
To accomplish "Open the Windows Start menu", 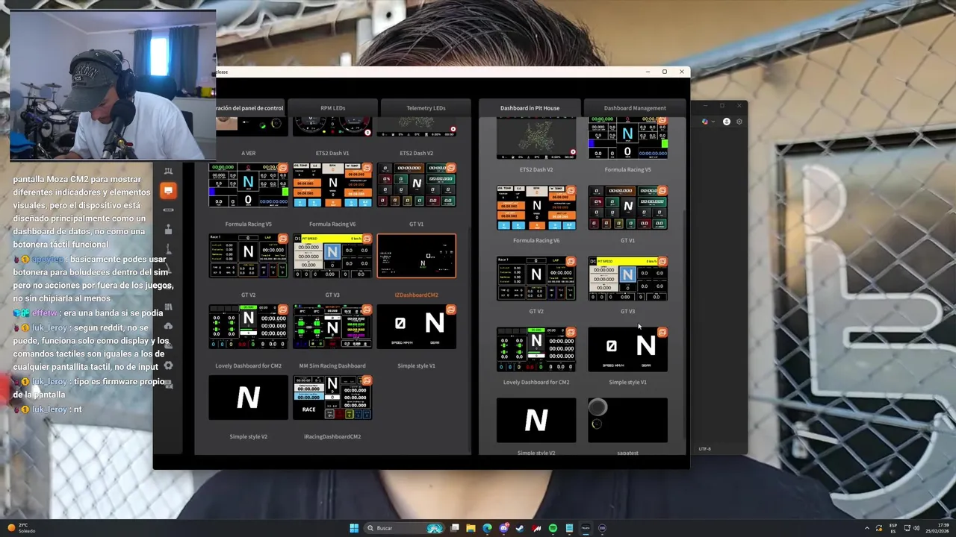I will pos(354,528).
